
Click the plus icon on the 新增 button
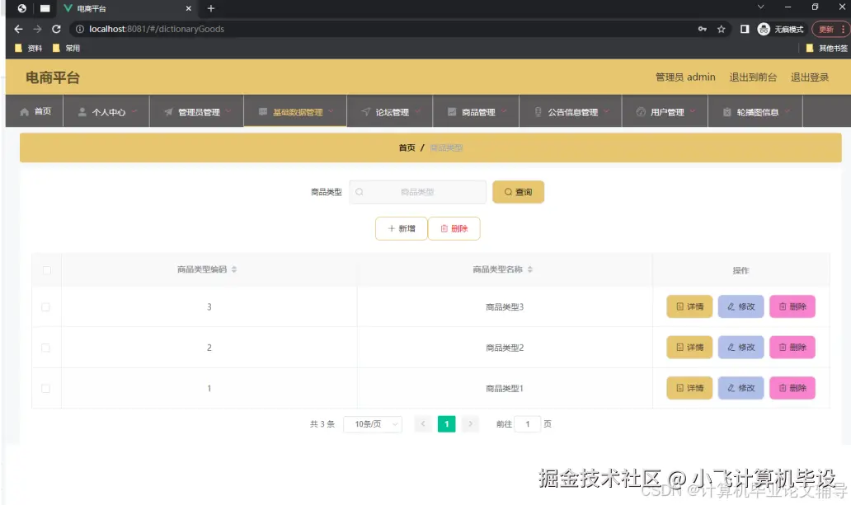click(x=390, y=228)
